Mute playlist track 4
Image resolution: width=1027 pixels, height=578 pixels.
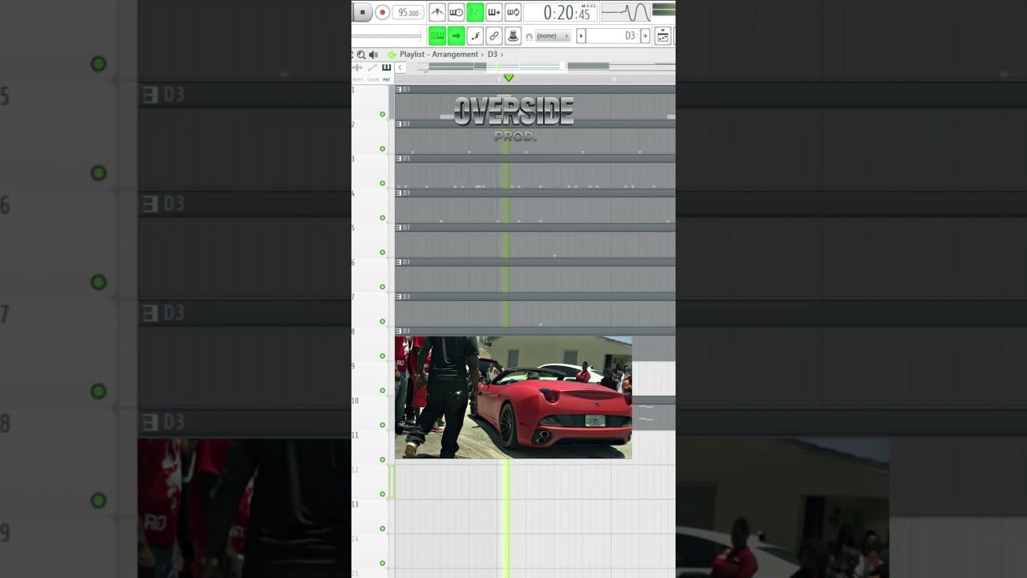pyautogui.click(x=383, y=218)
